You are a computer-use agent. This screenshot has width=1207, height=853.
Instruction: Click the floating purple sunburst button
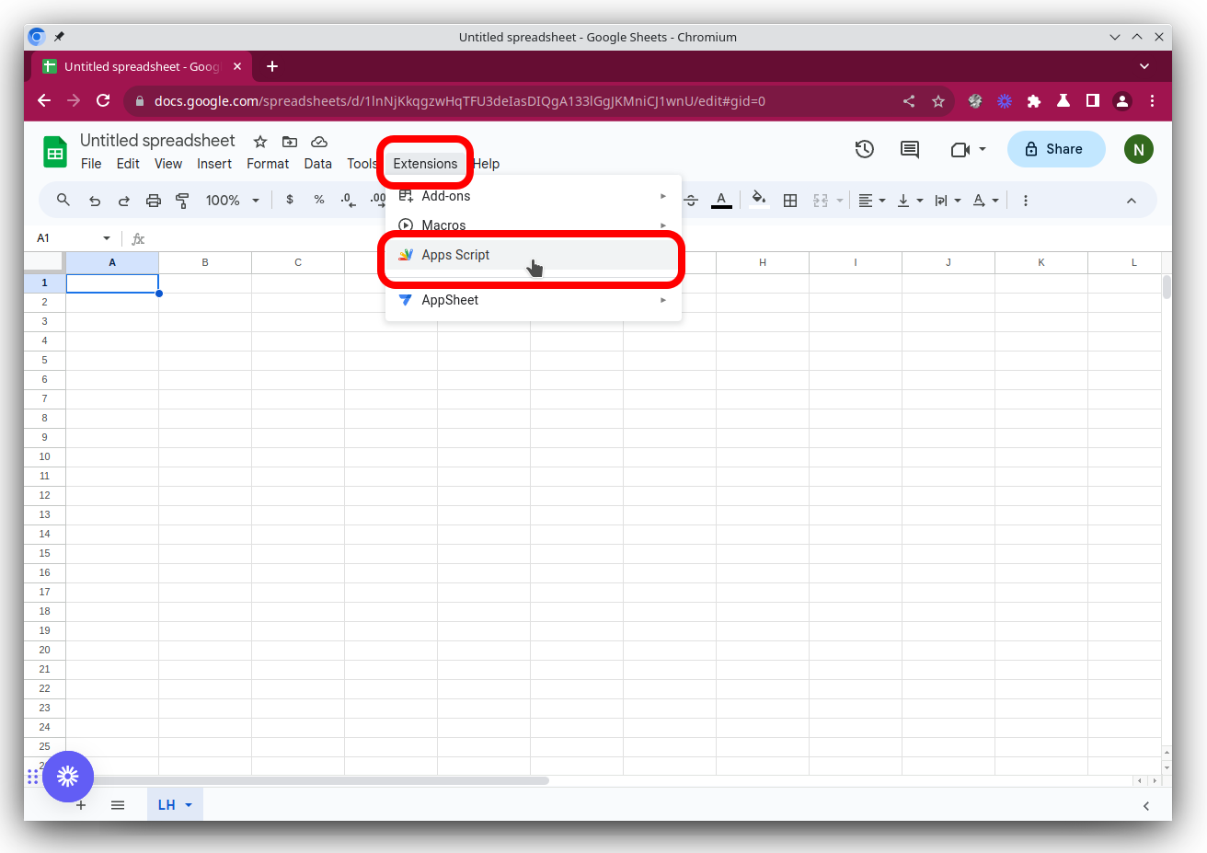click(x=68, y=777)
